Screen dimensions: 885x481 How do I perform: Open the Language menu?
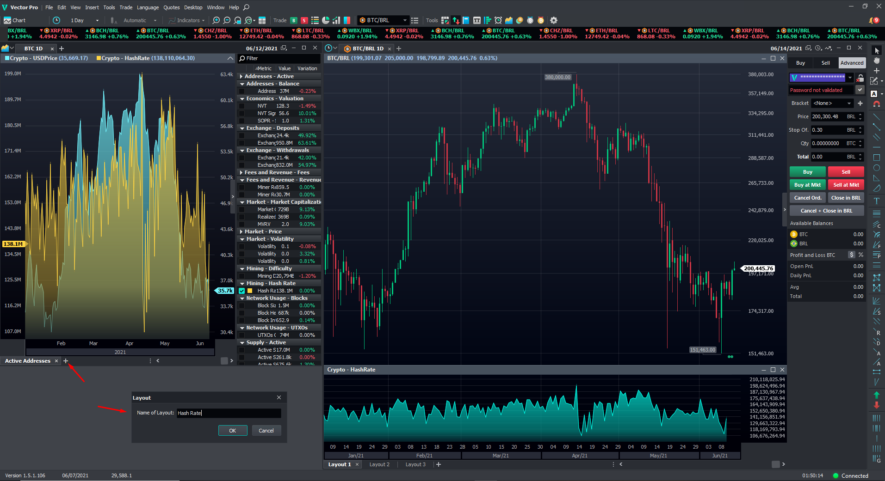pyautogui.click(x=148, y=7)
